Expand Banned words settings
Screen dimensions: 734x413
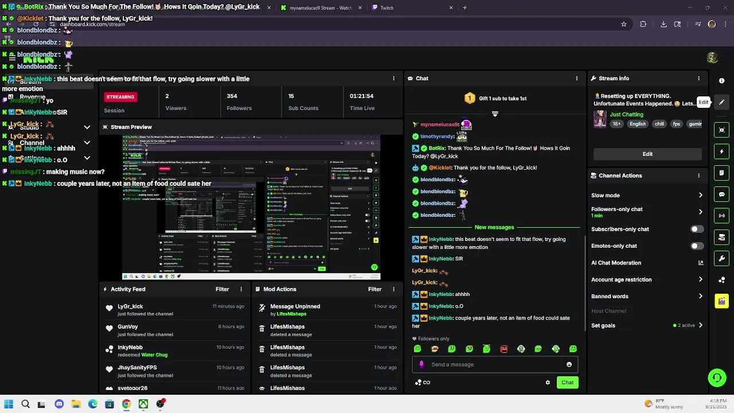(x=700, y=297)
